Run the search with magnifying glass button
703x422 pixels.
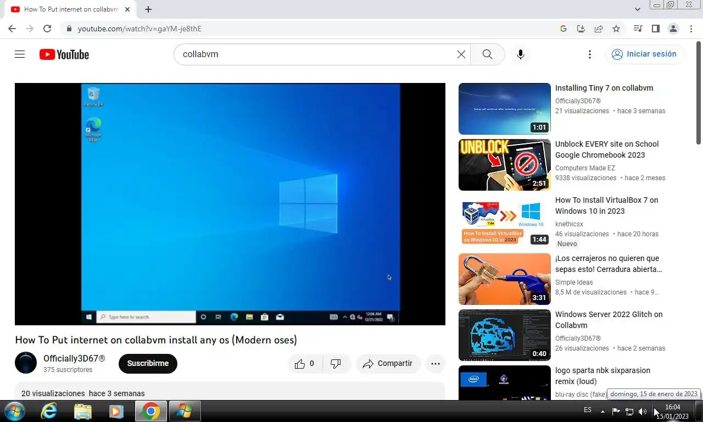[x=487, y=54]
